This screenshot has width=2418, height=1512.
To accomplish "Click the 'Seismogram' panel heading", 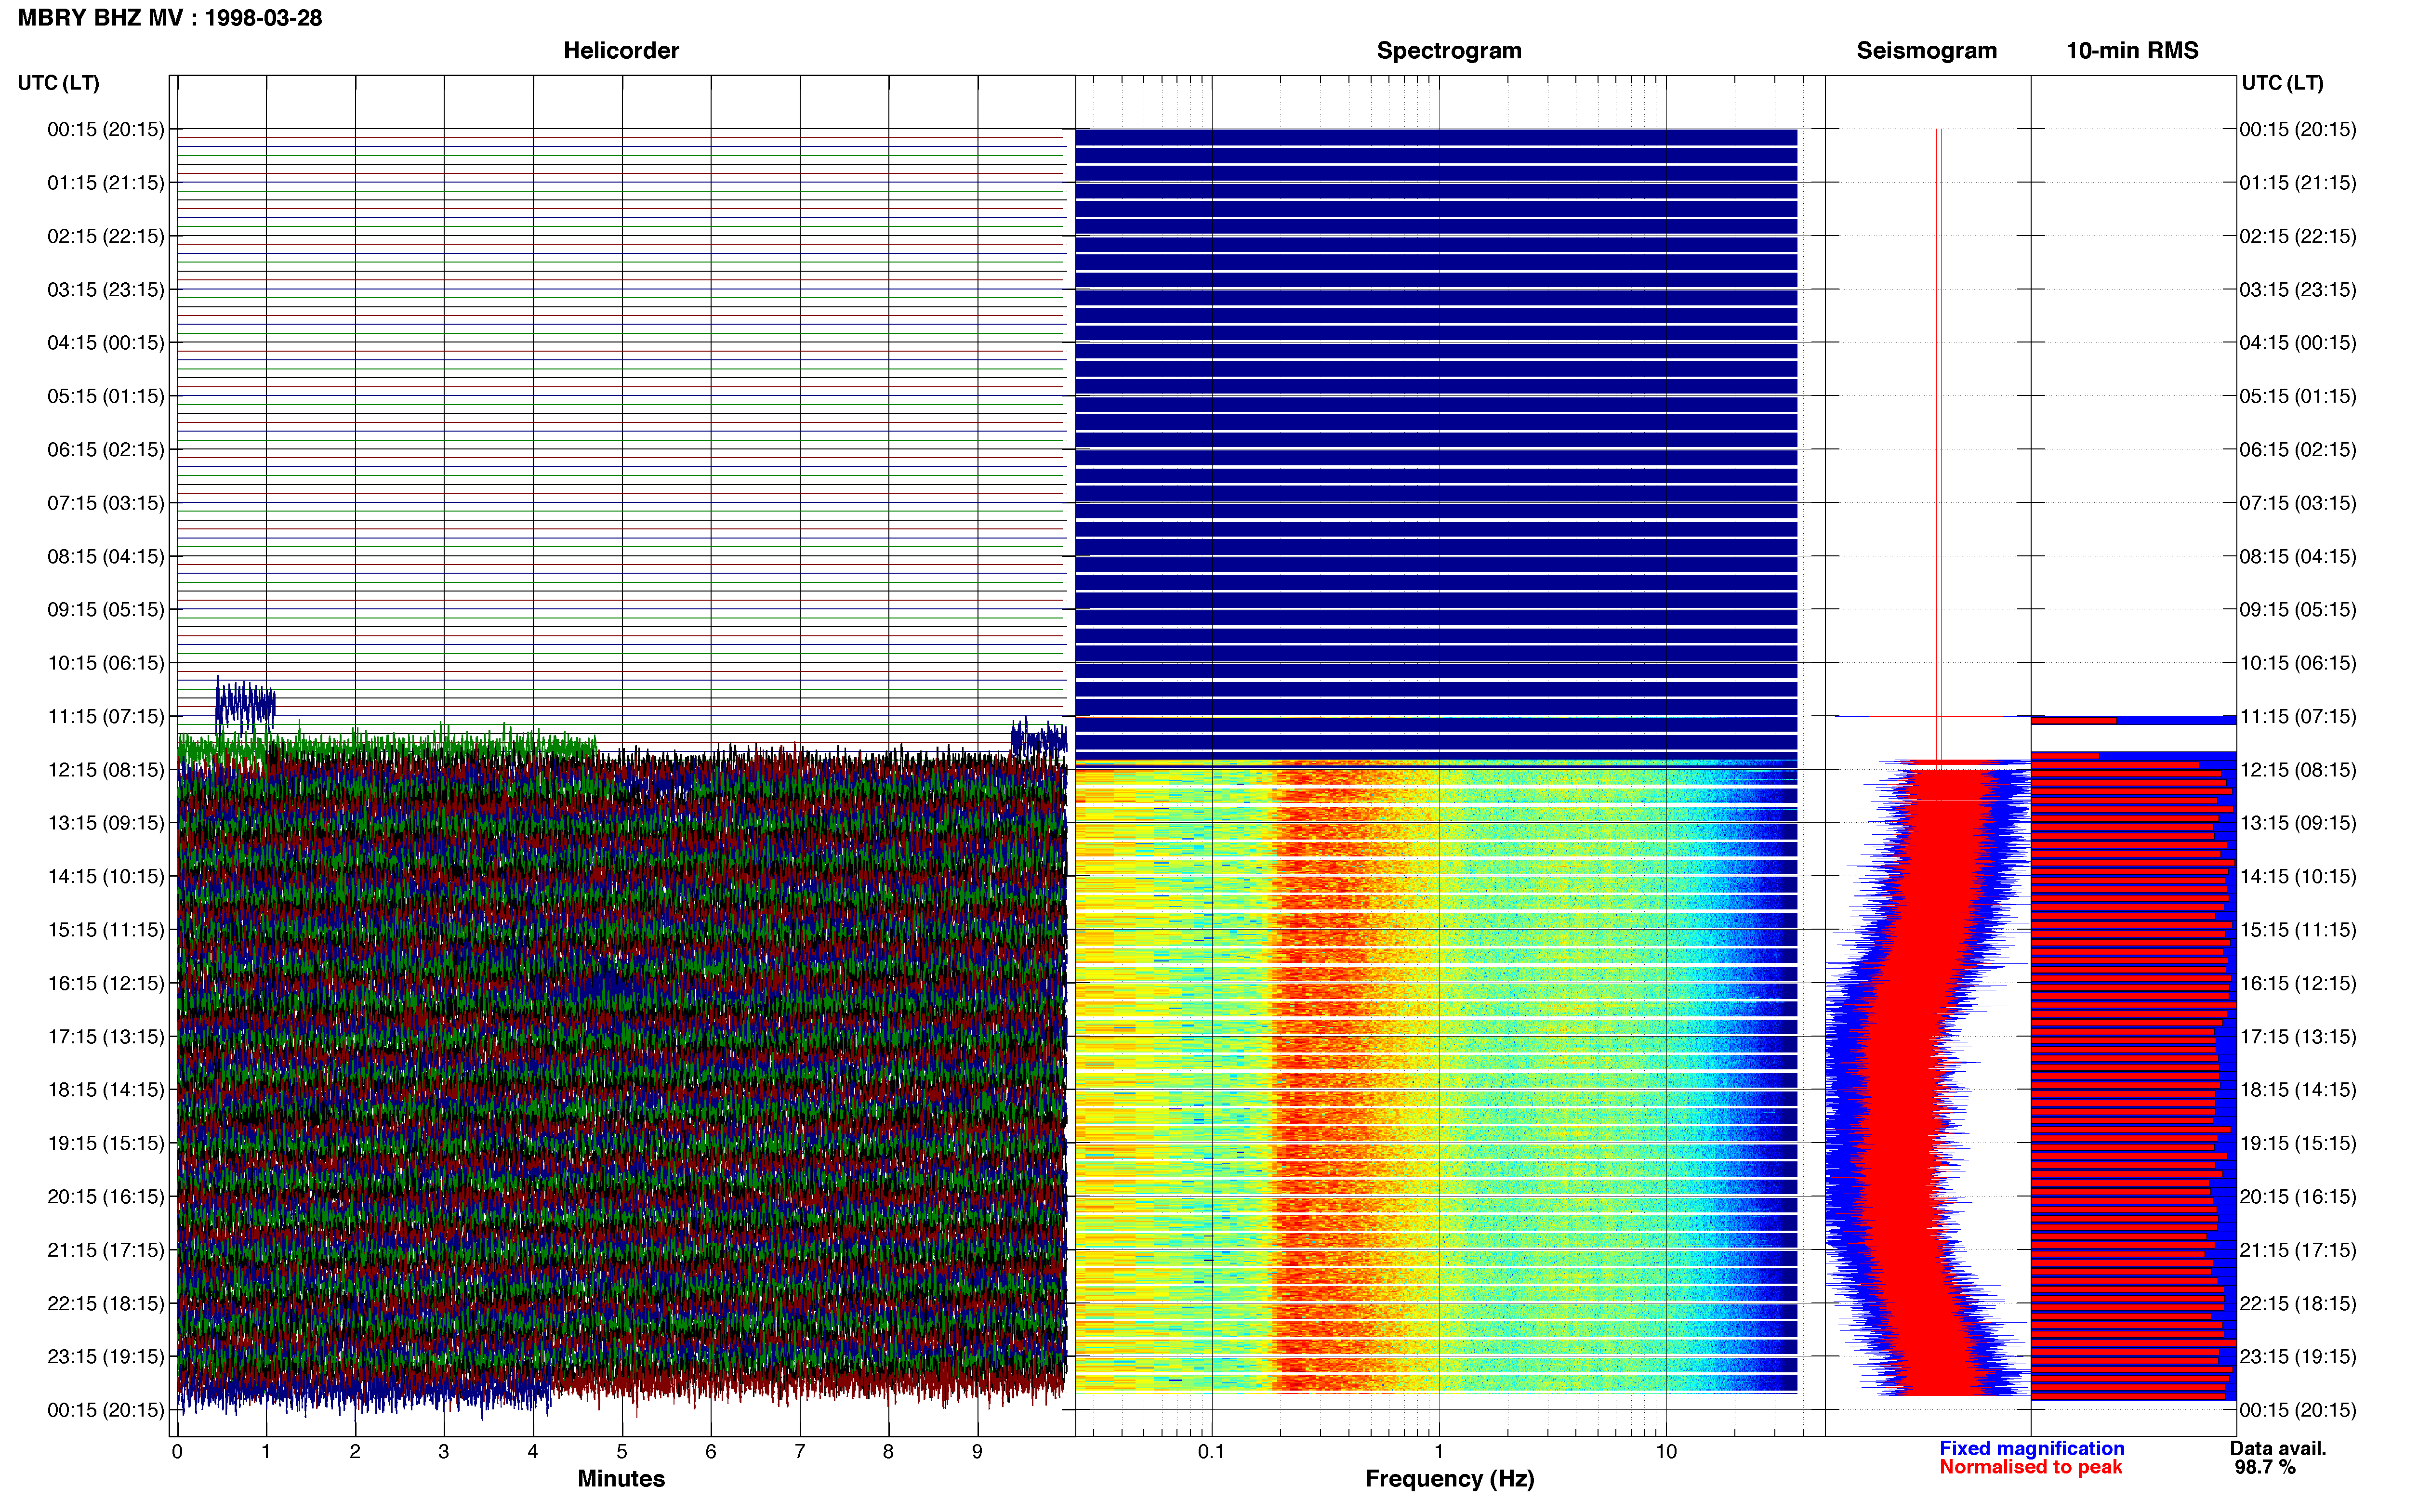I will [x=1926, y=50].
